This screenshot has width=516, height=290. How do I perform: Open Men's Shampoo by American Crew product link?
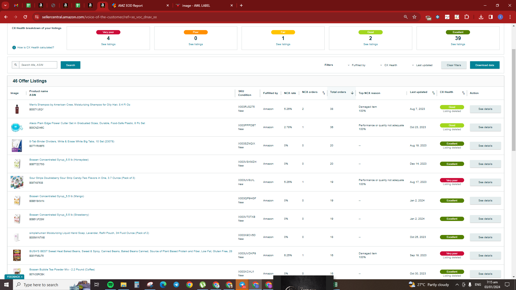(x=80, y=105)
